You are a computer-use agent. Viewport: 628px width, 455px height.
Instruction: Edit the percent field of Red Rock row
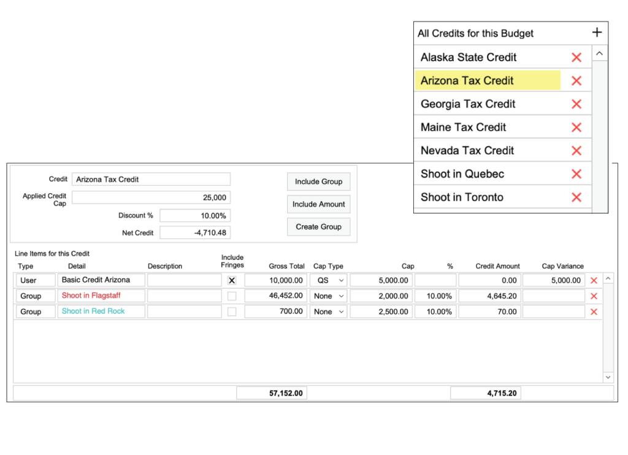click(x=435, y=312)
